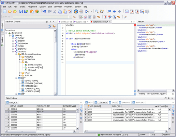Click the configure filter icon in Database Explorer

coord(50,26)
